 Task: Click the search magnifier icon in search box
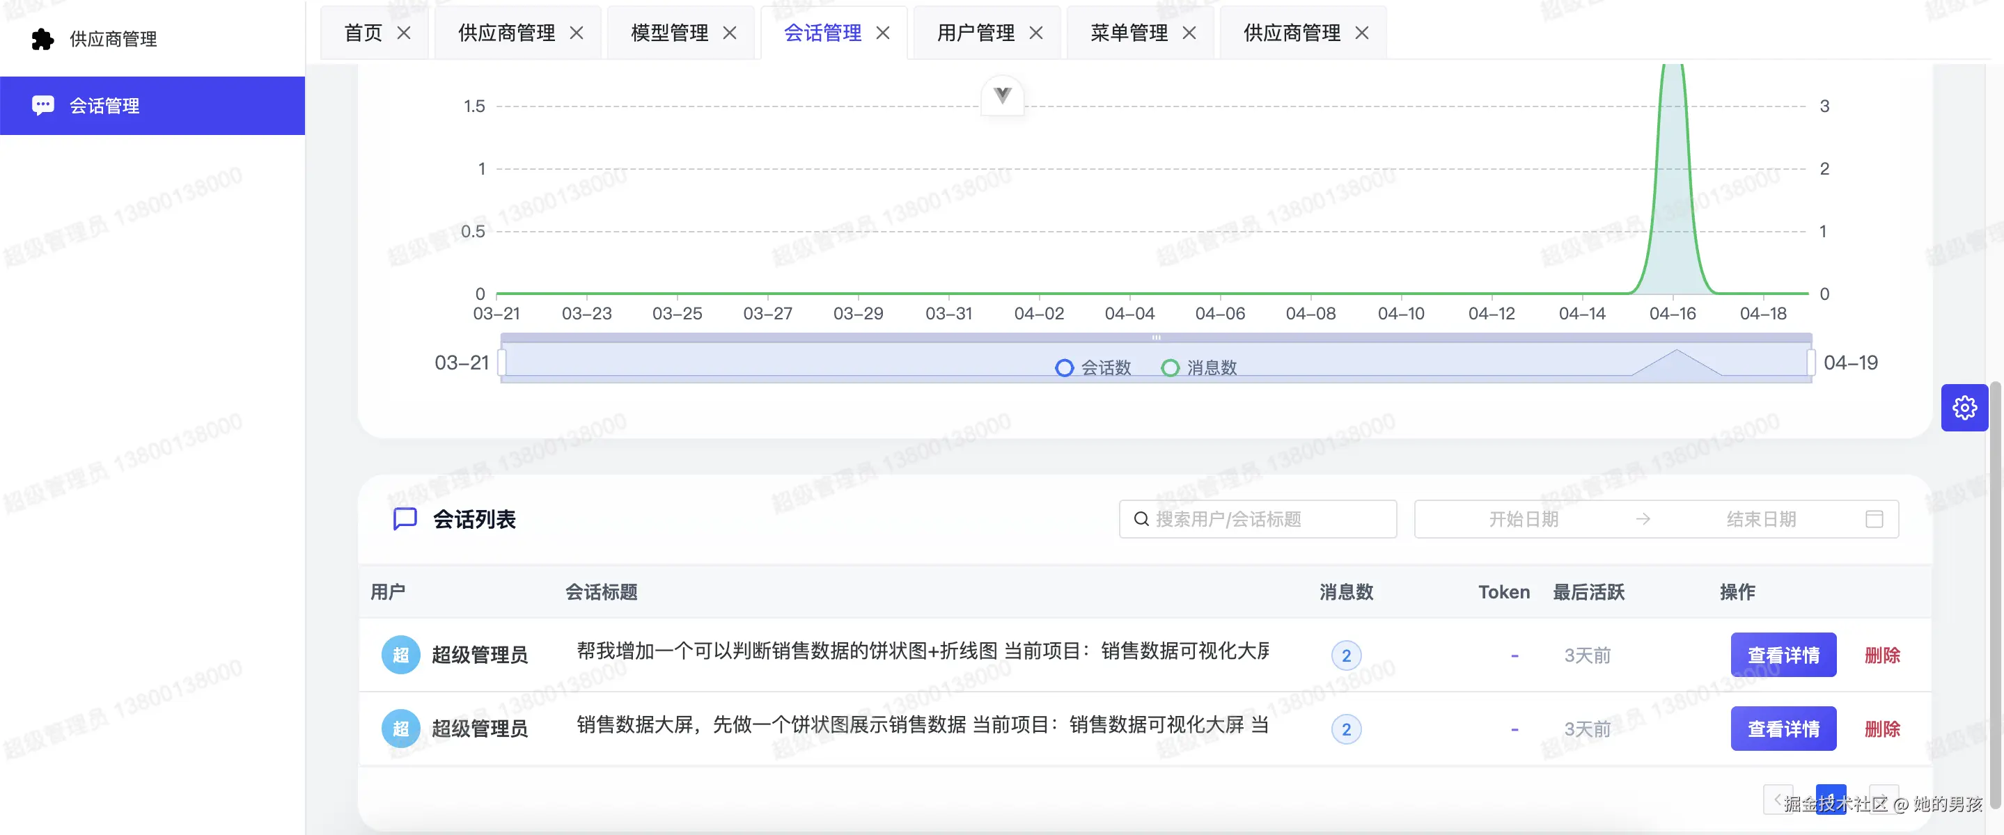1141,518
